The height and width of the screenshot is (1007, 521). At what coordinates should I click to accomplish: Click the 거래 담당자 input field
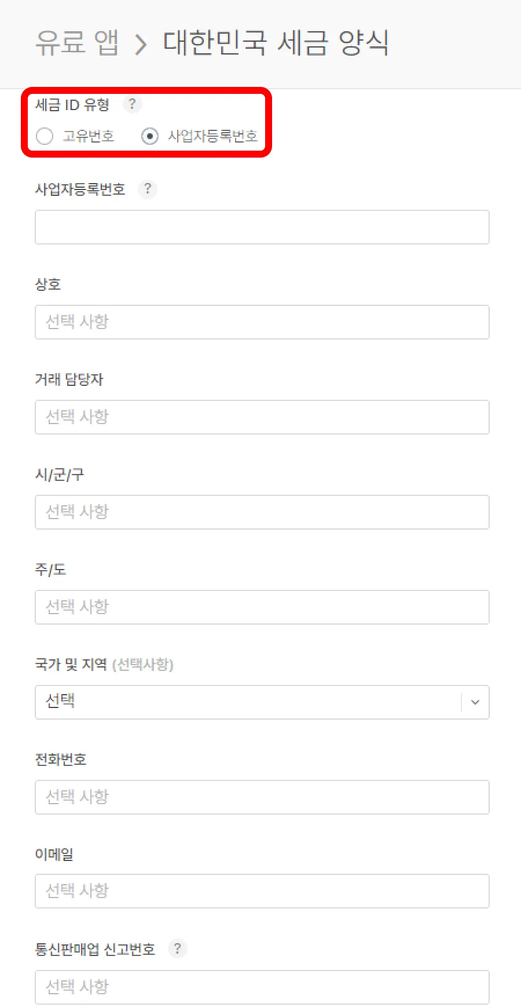[262, 417]
